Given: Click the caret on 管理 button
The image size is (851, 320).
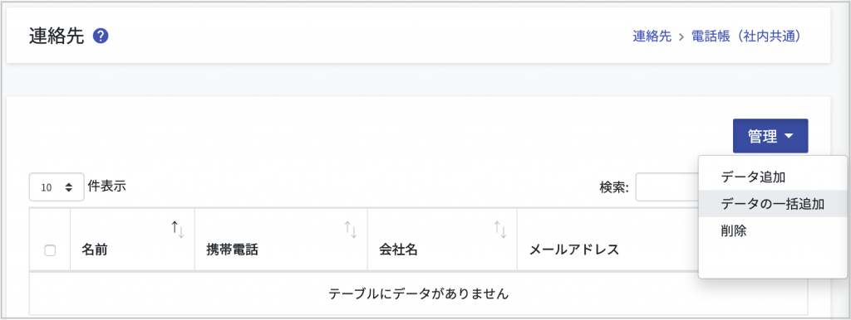Looking at the screenshot, I should click(789, 137).
